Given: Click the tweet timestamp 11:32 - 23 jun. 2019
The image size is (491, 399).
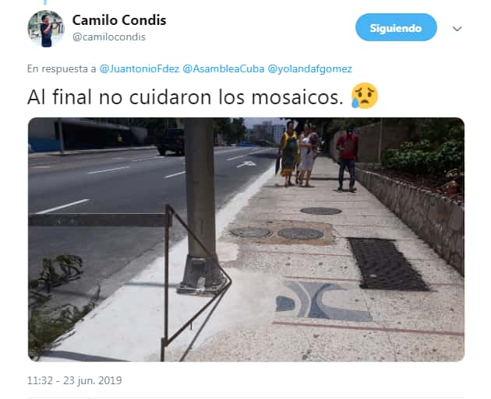Looking at the screenshot, I should click(x=75, y=380).
